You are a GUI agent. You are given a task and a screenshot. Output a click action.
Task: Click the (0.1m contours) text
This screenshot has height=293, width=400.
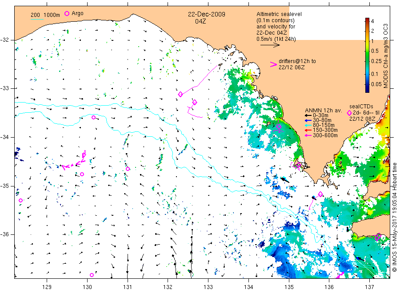tap(276, 20)
